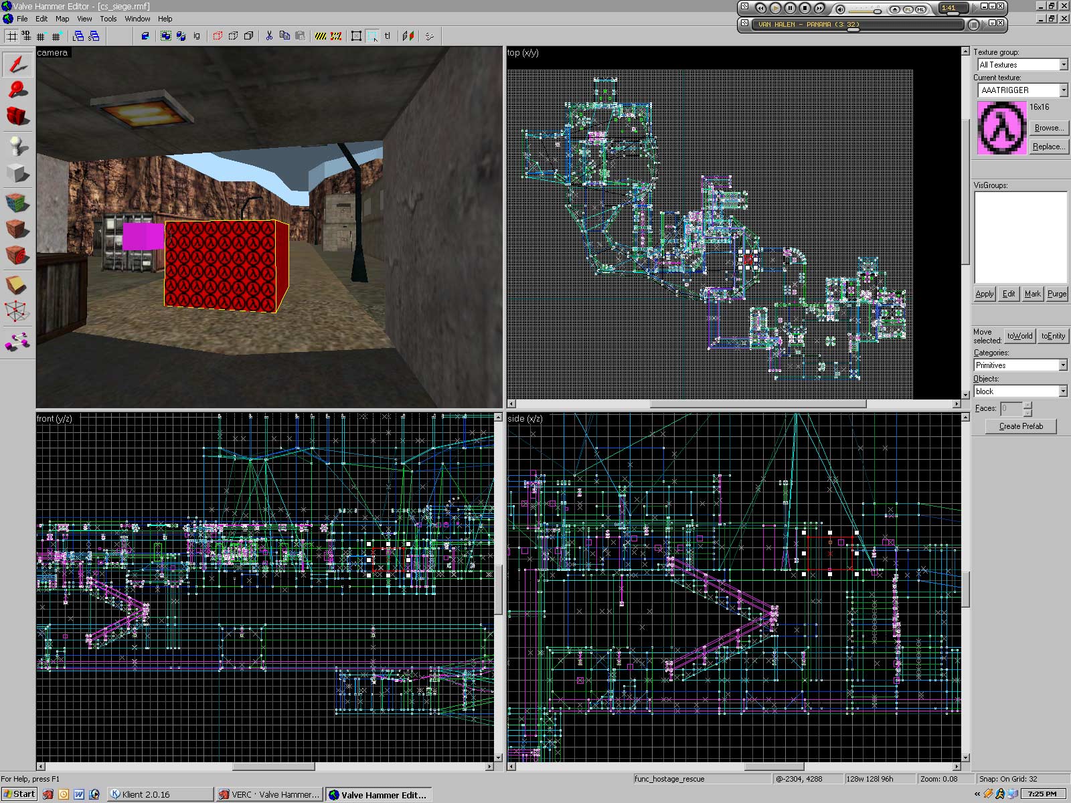Open the Tools menu
This screenshot has width=1071, height=803.
click(x=108, y=19)
